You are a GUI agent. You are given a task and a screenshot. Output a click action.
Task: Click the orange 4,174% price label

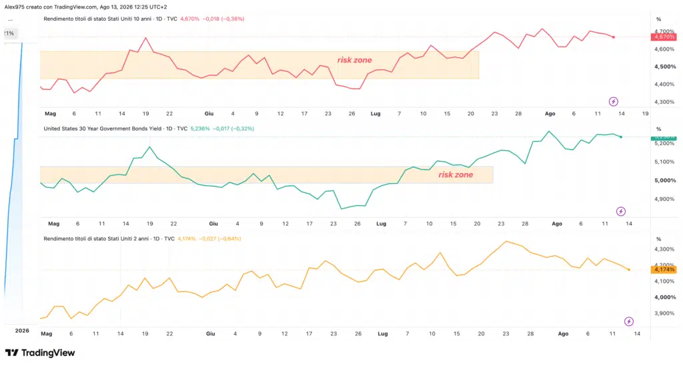(x=664, y=270)
